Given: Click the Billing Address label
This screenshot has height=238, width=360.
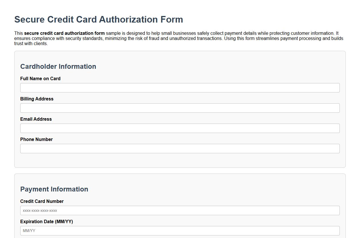Looking at the screenshot, I should (x=36, y=99).
